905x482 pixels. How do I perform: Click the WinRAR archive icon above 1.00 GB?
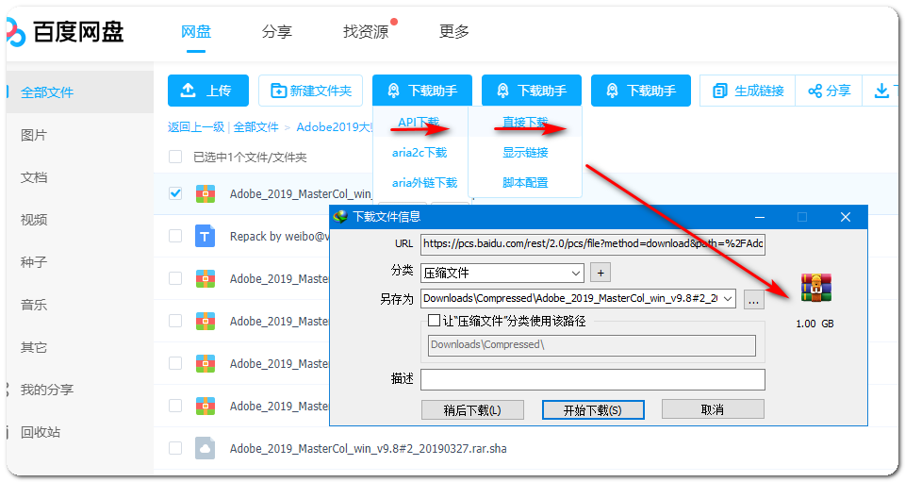[815, 288]
